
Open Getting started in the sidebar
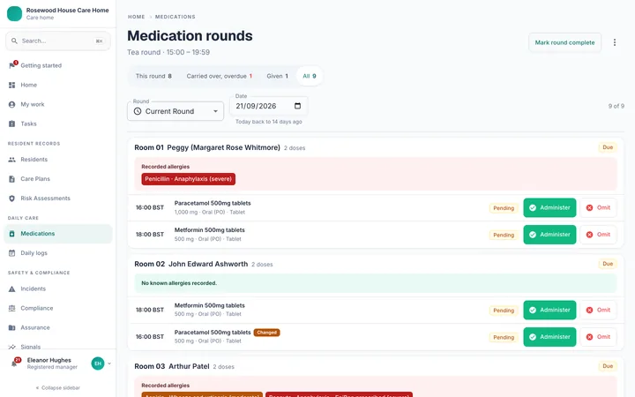(x=58, y=65)
